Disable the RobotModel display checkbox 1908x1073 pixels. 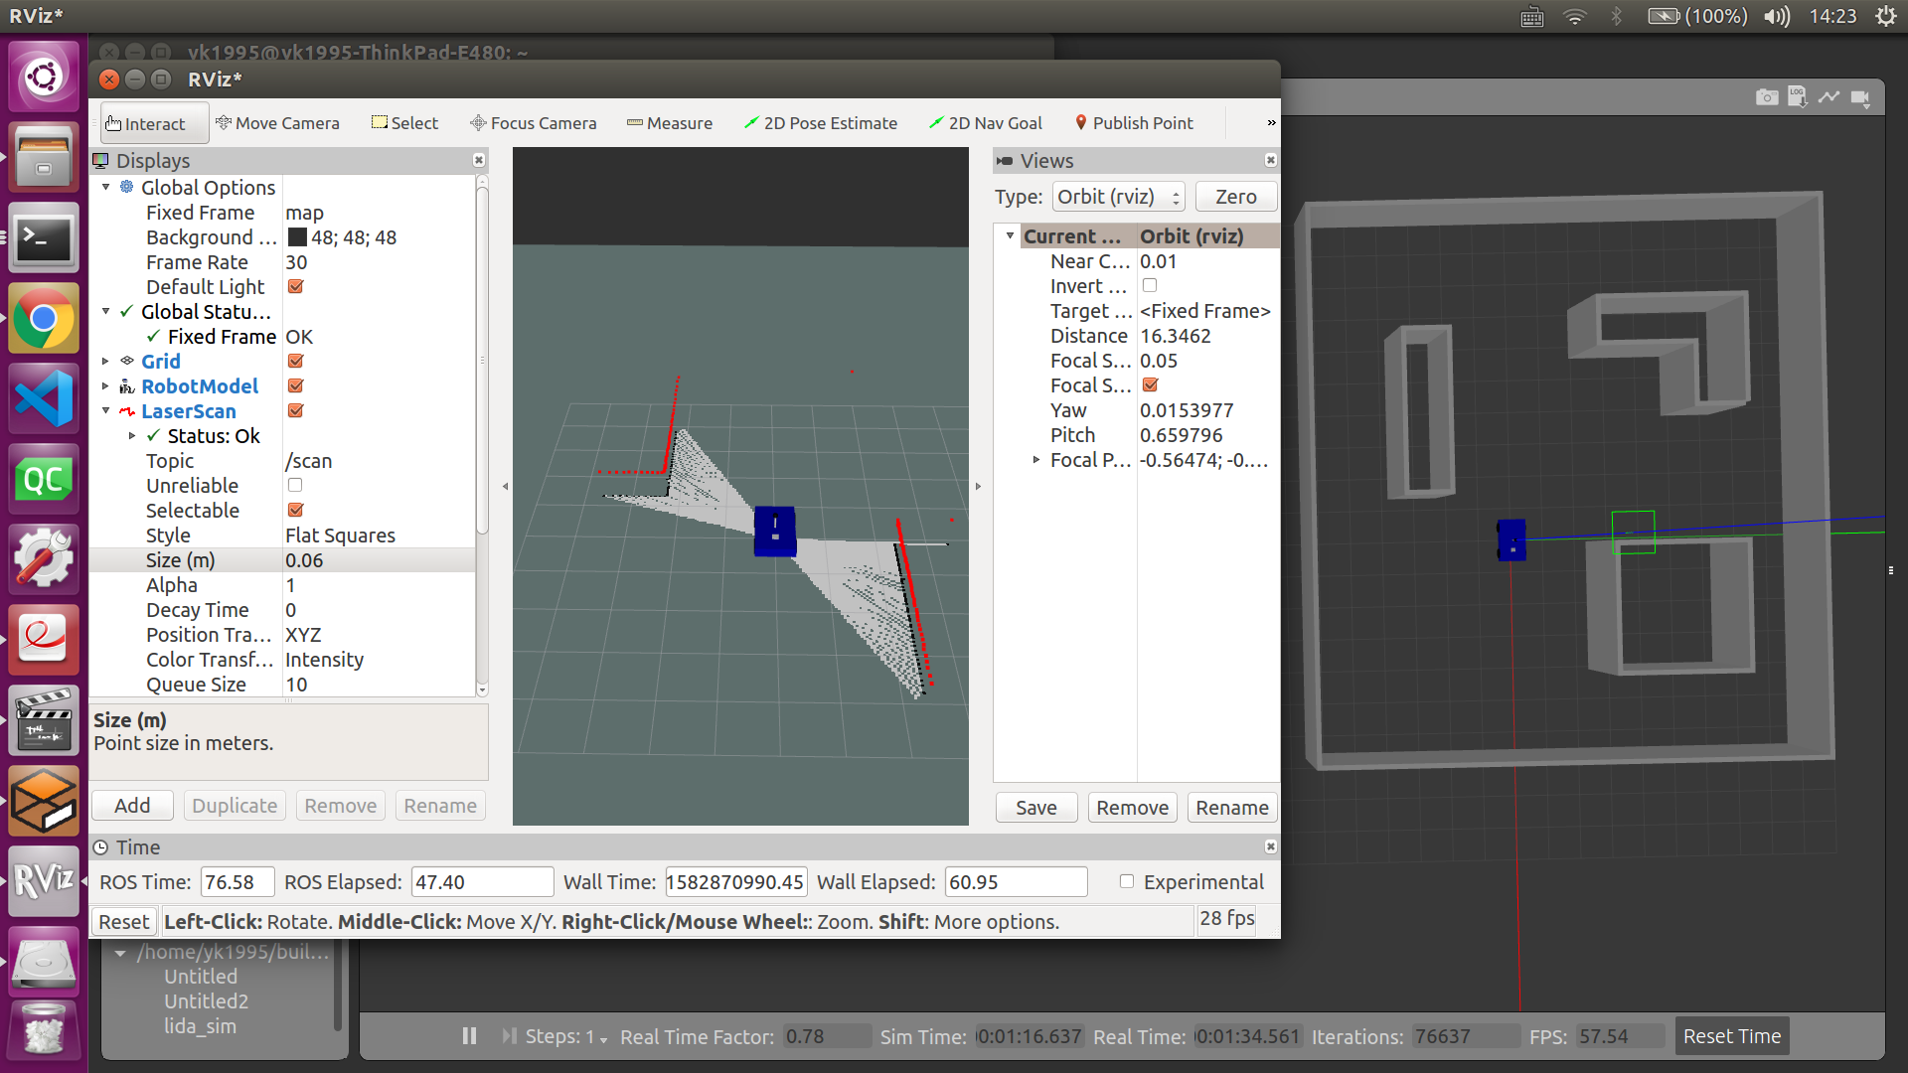coord(295,386)
